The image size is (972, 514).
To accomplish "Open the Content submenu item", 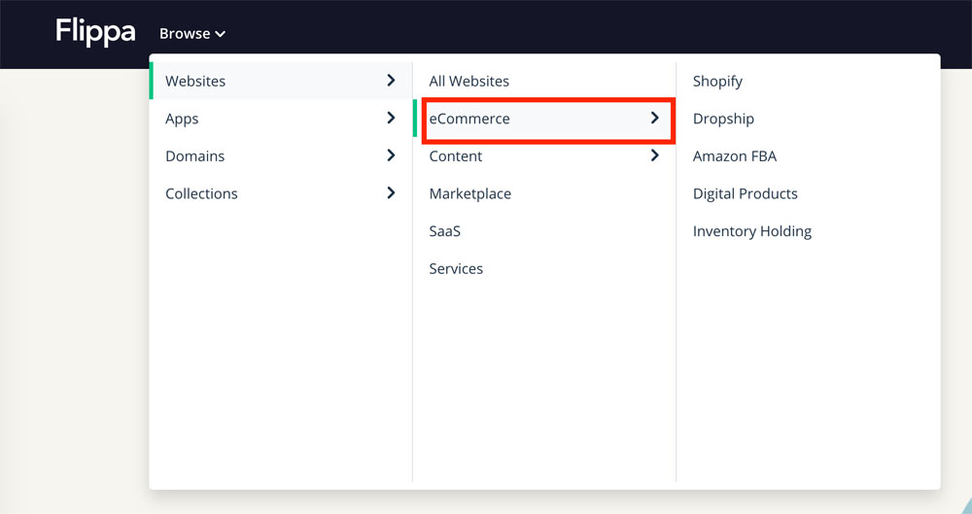I will point(545,155).
